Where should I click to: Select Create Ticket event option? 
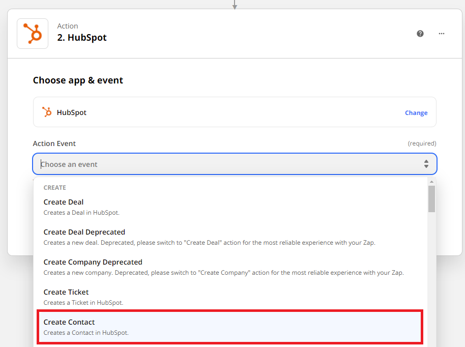tap(230, 297)
